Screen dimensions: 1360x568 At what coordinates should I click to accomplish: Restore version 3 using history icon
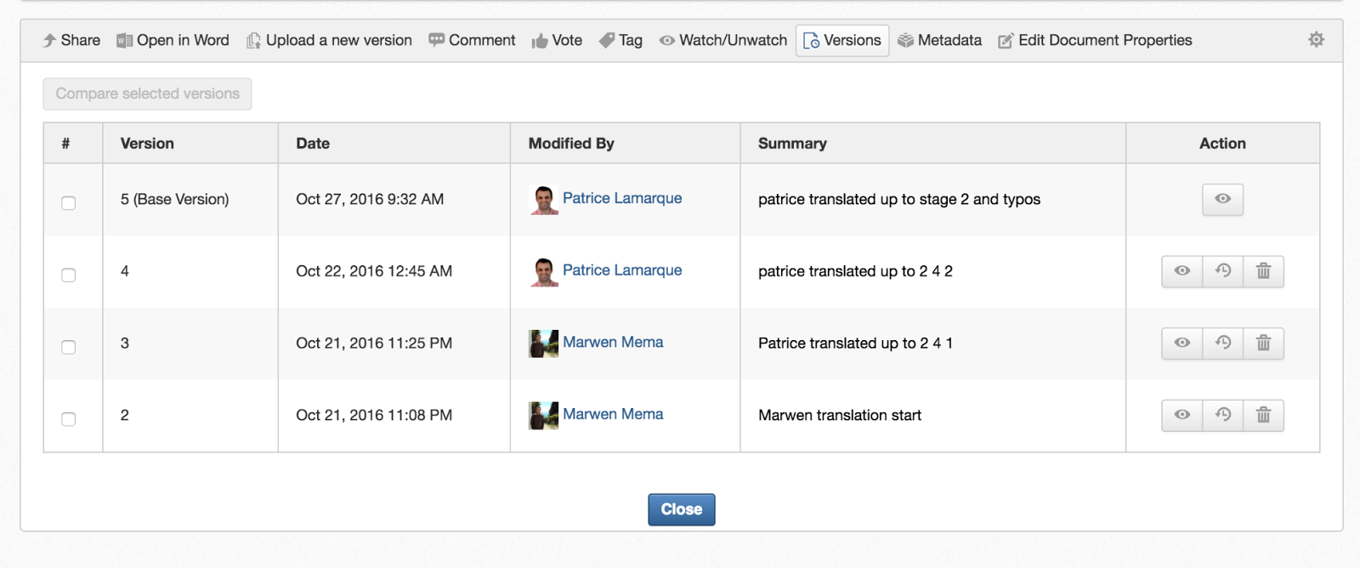pyautogui.click(x=1223, y=343)
